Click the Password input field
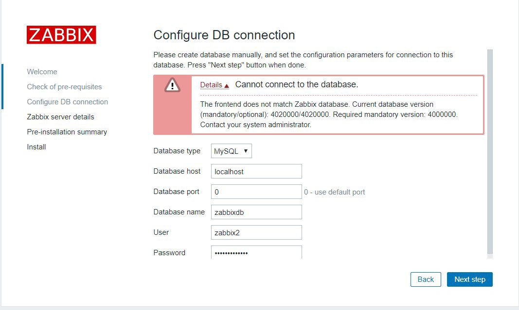This screenshot has width=519, height=310. [x=256, y=252]
